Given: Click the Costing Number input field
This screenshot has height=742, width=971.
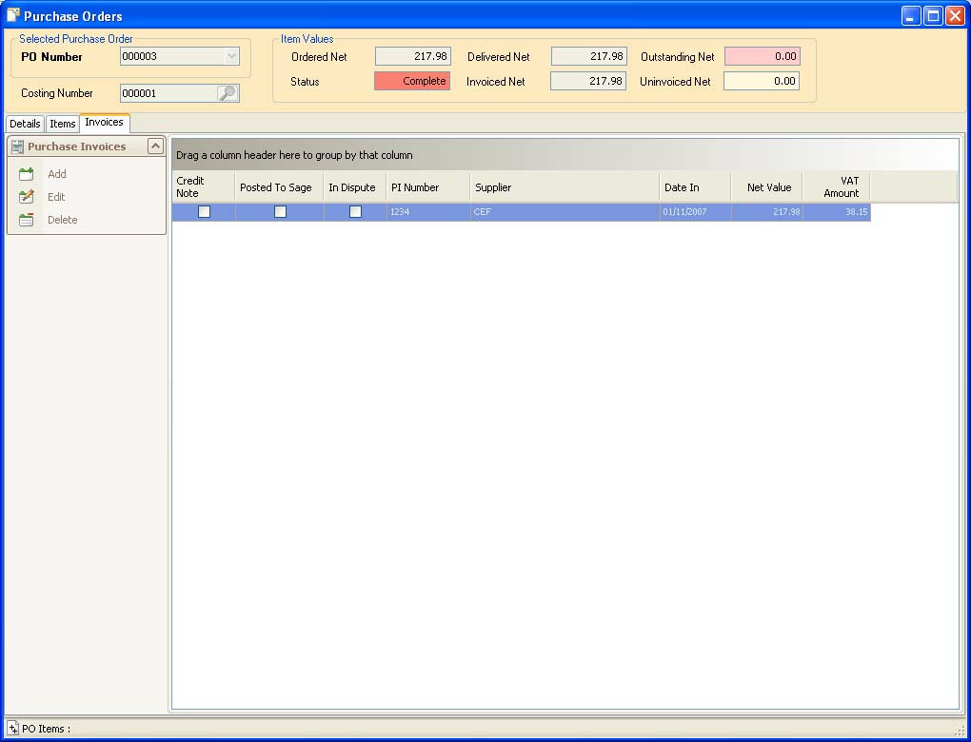Looking at the screenshot, I should (169, 93).
